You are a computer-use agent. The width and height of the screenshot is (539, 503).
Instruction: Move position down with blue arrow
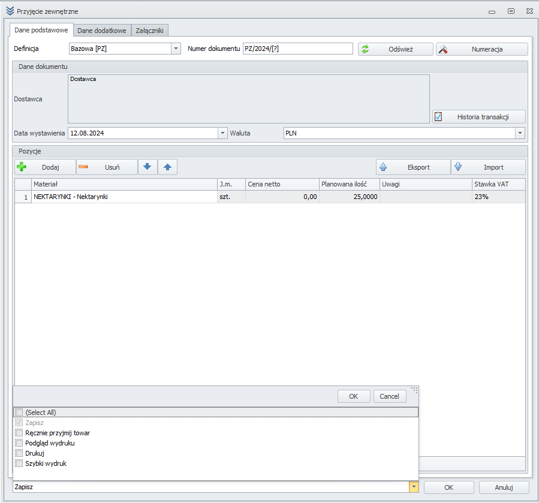pyautogui.click(x=147, y=167)
